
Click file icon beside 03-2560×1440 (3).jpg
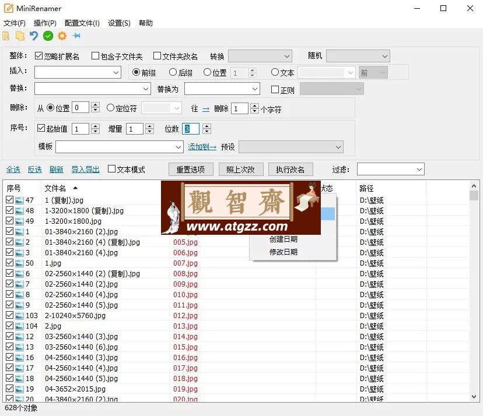[x=19, y=337]
